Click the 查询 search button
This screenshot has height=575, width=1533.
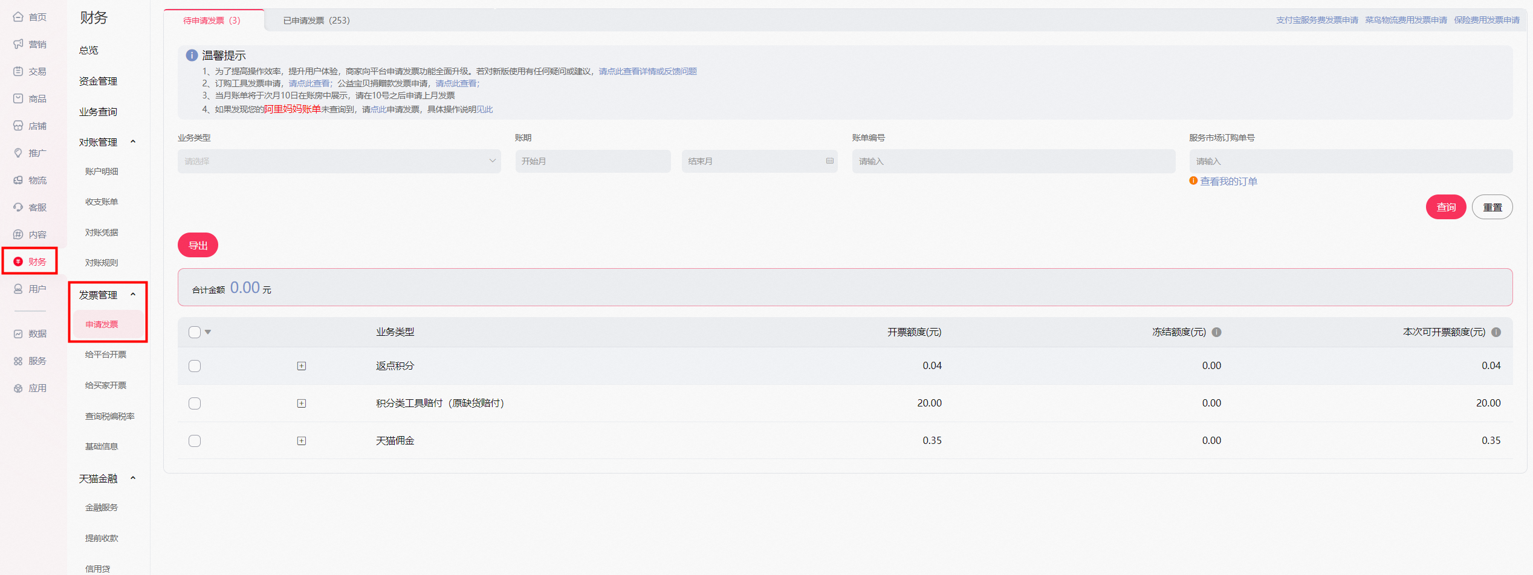point(1446,207)
